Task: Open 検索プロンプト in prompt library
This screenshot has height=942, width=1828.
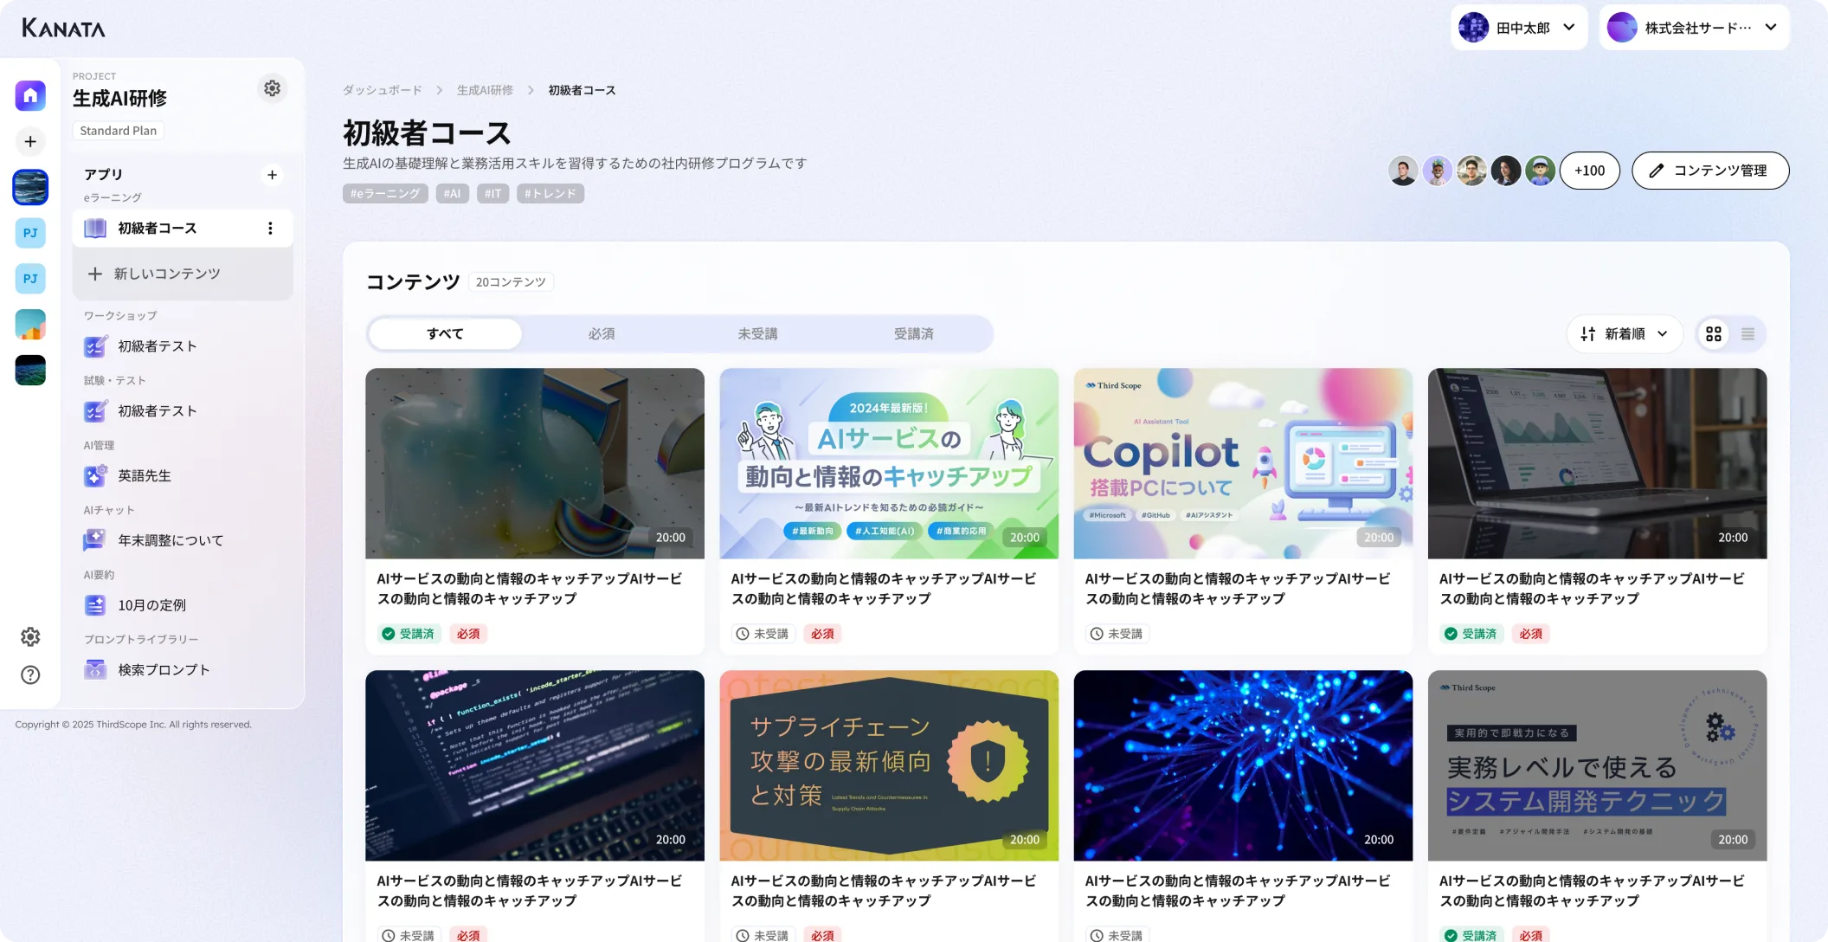Action: tap(164, 670)
